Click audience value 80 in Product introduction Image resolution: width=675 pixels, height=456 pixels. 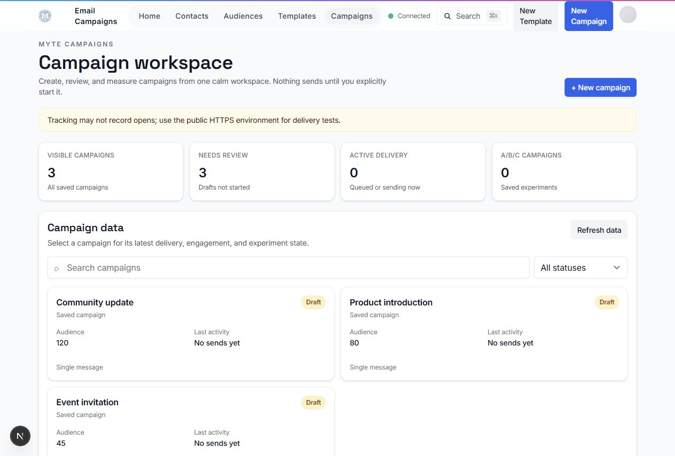tap(354, 343)
